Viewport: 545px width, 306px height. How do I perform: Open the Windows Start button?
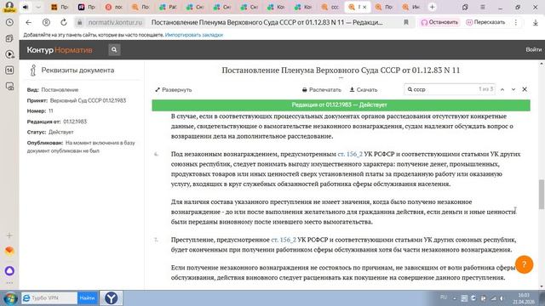[x=10, y=298]
